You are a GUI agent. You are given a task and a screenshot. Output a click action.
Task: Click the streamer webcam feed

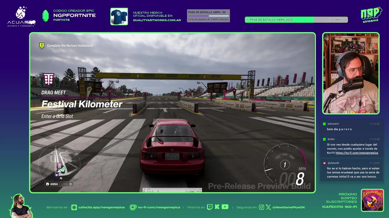click(x=351, y=73)
